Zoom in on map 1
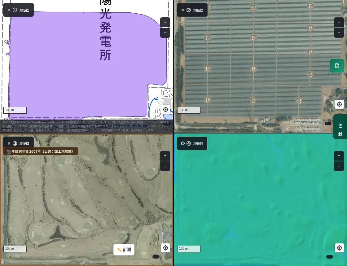347x266 pixels. click(x=165, y=22)
